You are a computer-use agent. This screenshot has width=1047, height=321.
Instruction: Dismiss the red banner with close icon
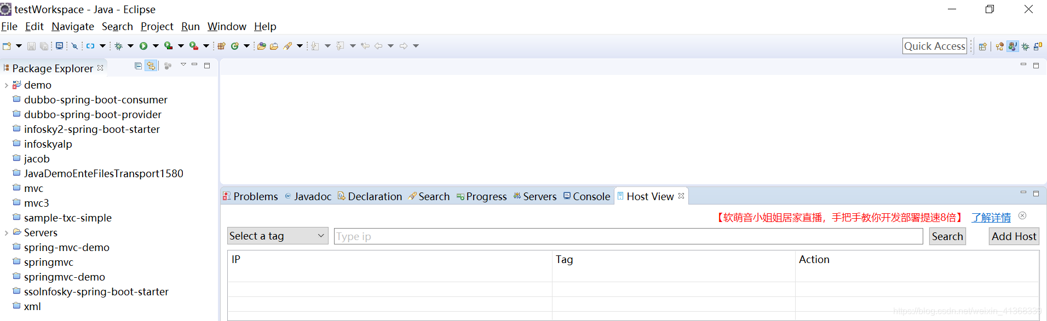click(1022, 215)
